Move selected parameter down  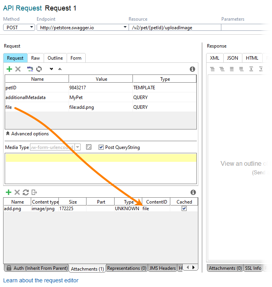(x=51, y=69)
